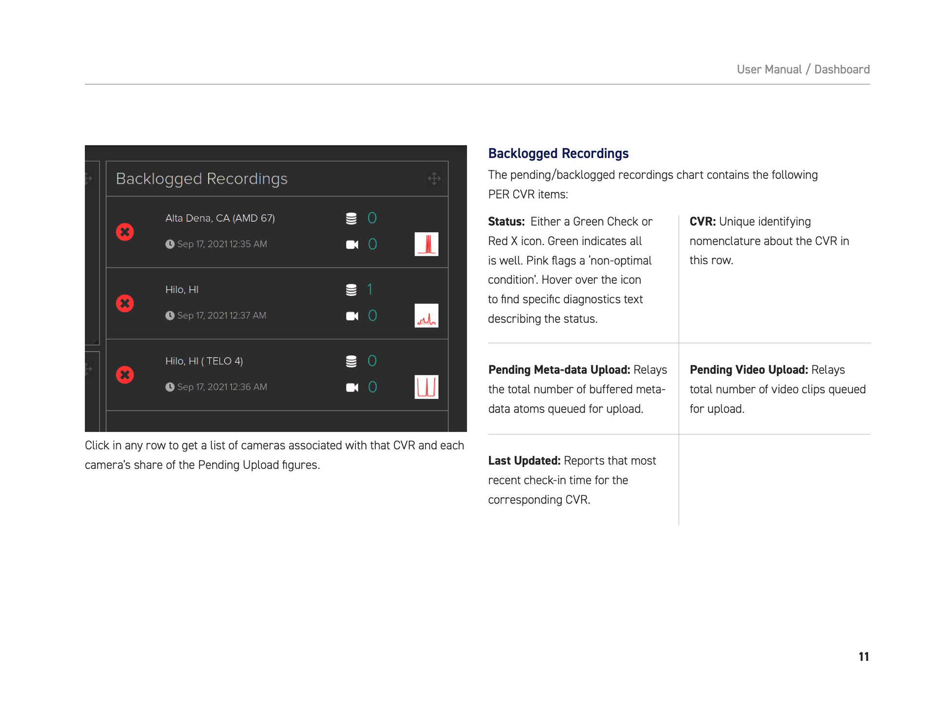Select the Hilo, HI ( TELO 4) name
The width and height of the screenshot is (934, 722).
(x=204, y=361)
